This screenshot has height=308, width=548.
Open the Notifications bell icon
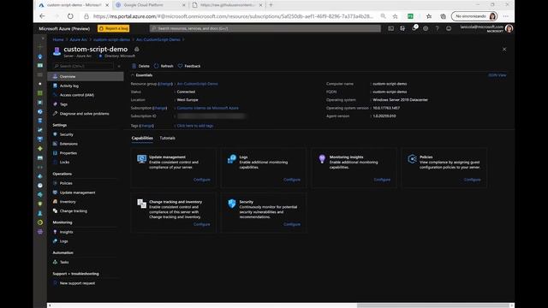coord(414,28)
